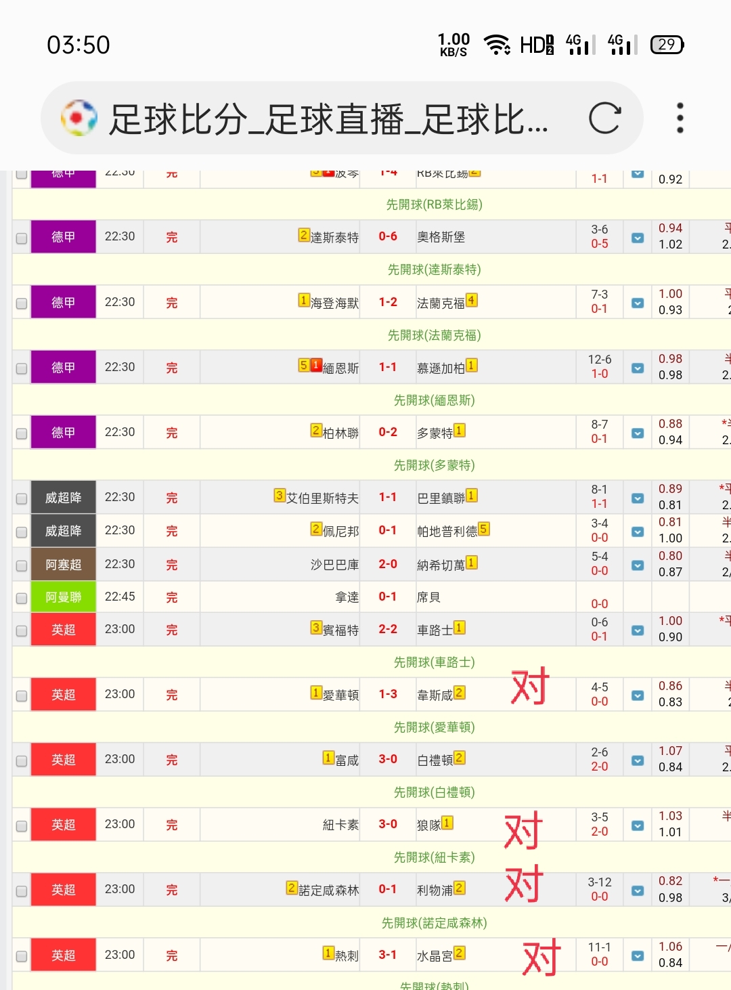
Task: Expand odds dropdown for 艾伯里斯特夫 match
Action: (638, 498)
